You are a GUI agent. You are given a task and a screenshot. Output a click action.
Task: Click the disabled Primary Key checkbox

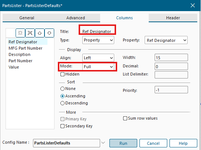pyautogui.click(x=62, y=119)
